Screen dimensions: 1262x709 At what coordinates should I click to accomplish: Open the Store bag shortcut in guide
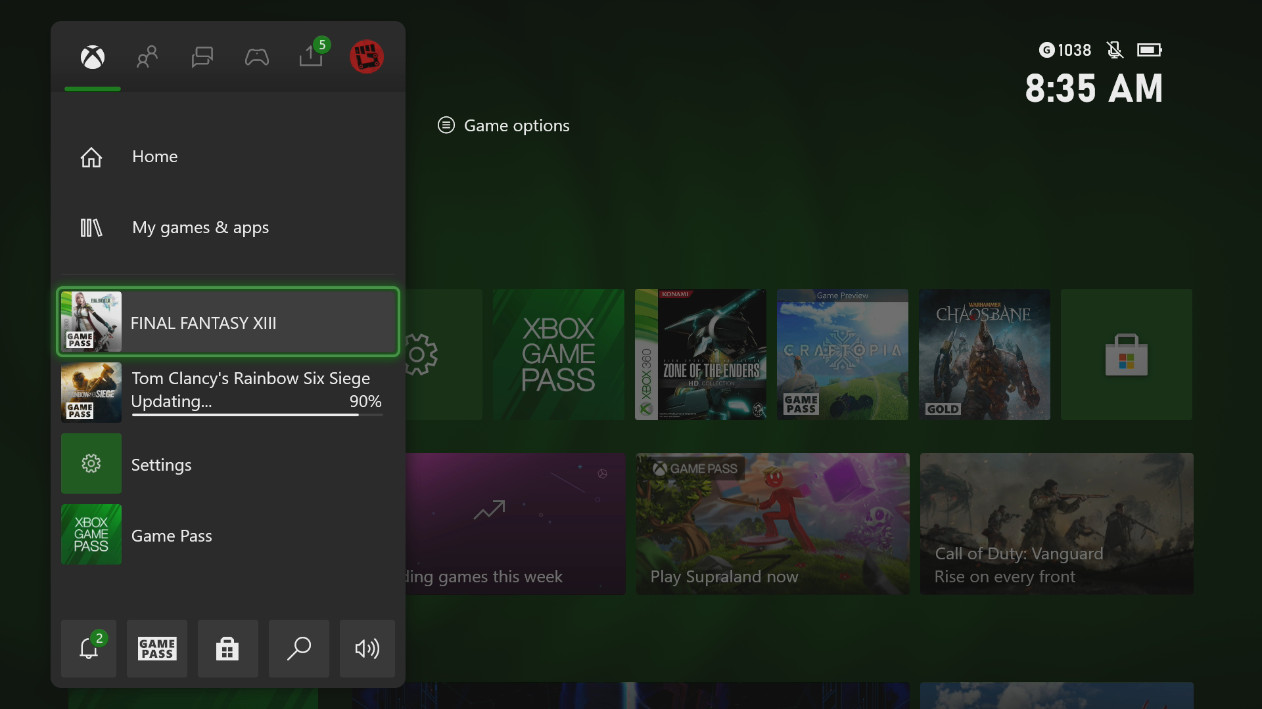tap(227, 648)
